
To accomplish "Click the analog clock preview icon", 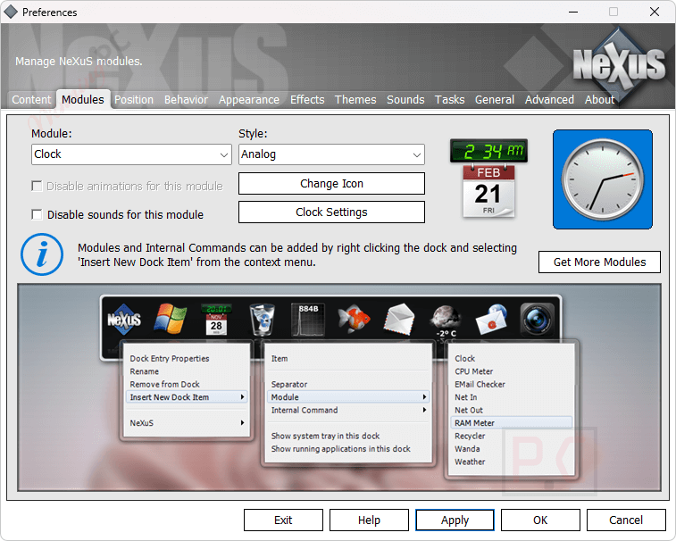I will click(x=602, y=179).
